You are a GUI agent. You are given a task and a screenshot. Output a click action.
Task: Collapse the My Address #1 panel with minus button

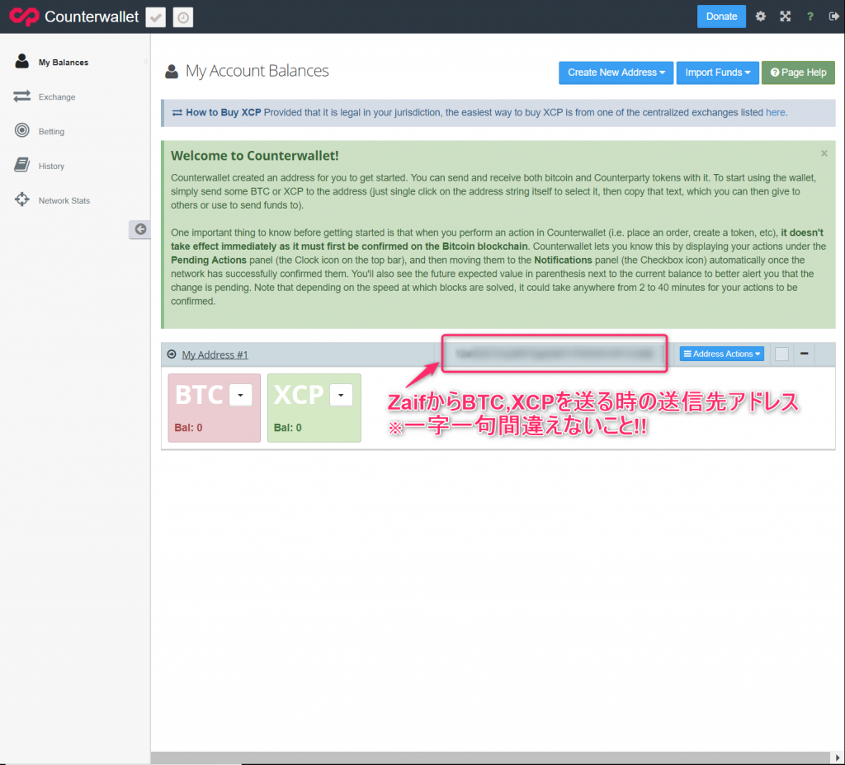pos(805,354)
